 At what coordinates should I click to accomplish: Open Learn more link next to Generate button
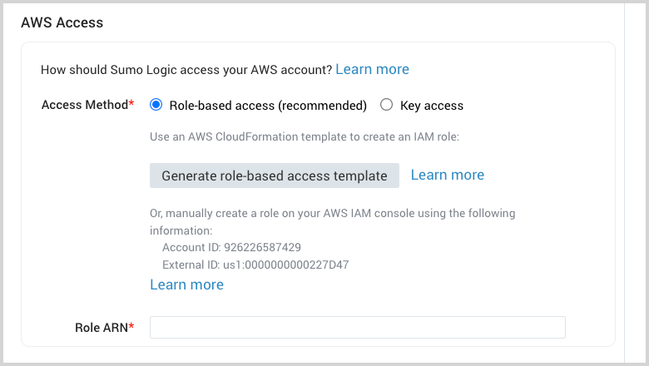(447, 175)
